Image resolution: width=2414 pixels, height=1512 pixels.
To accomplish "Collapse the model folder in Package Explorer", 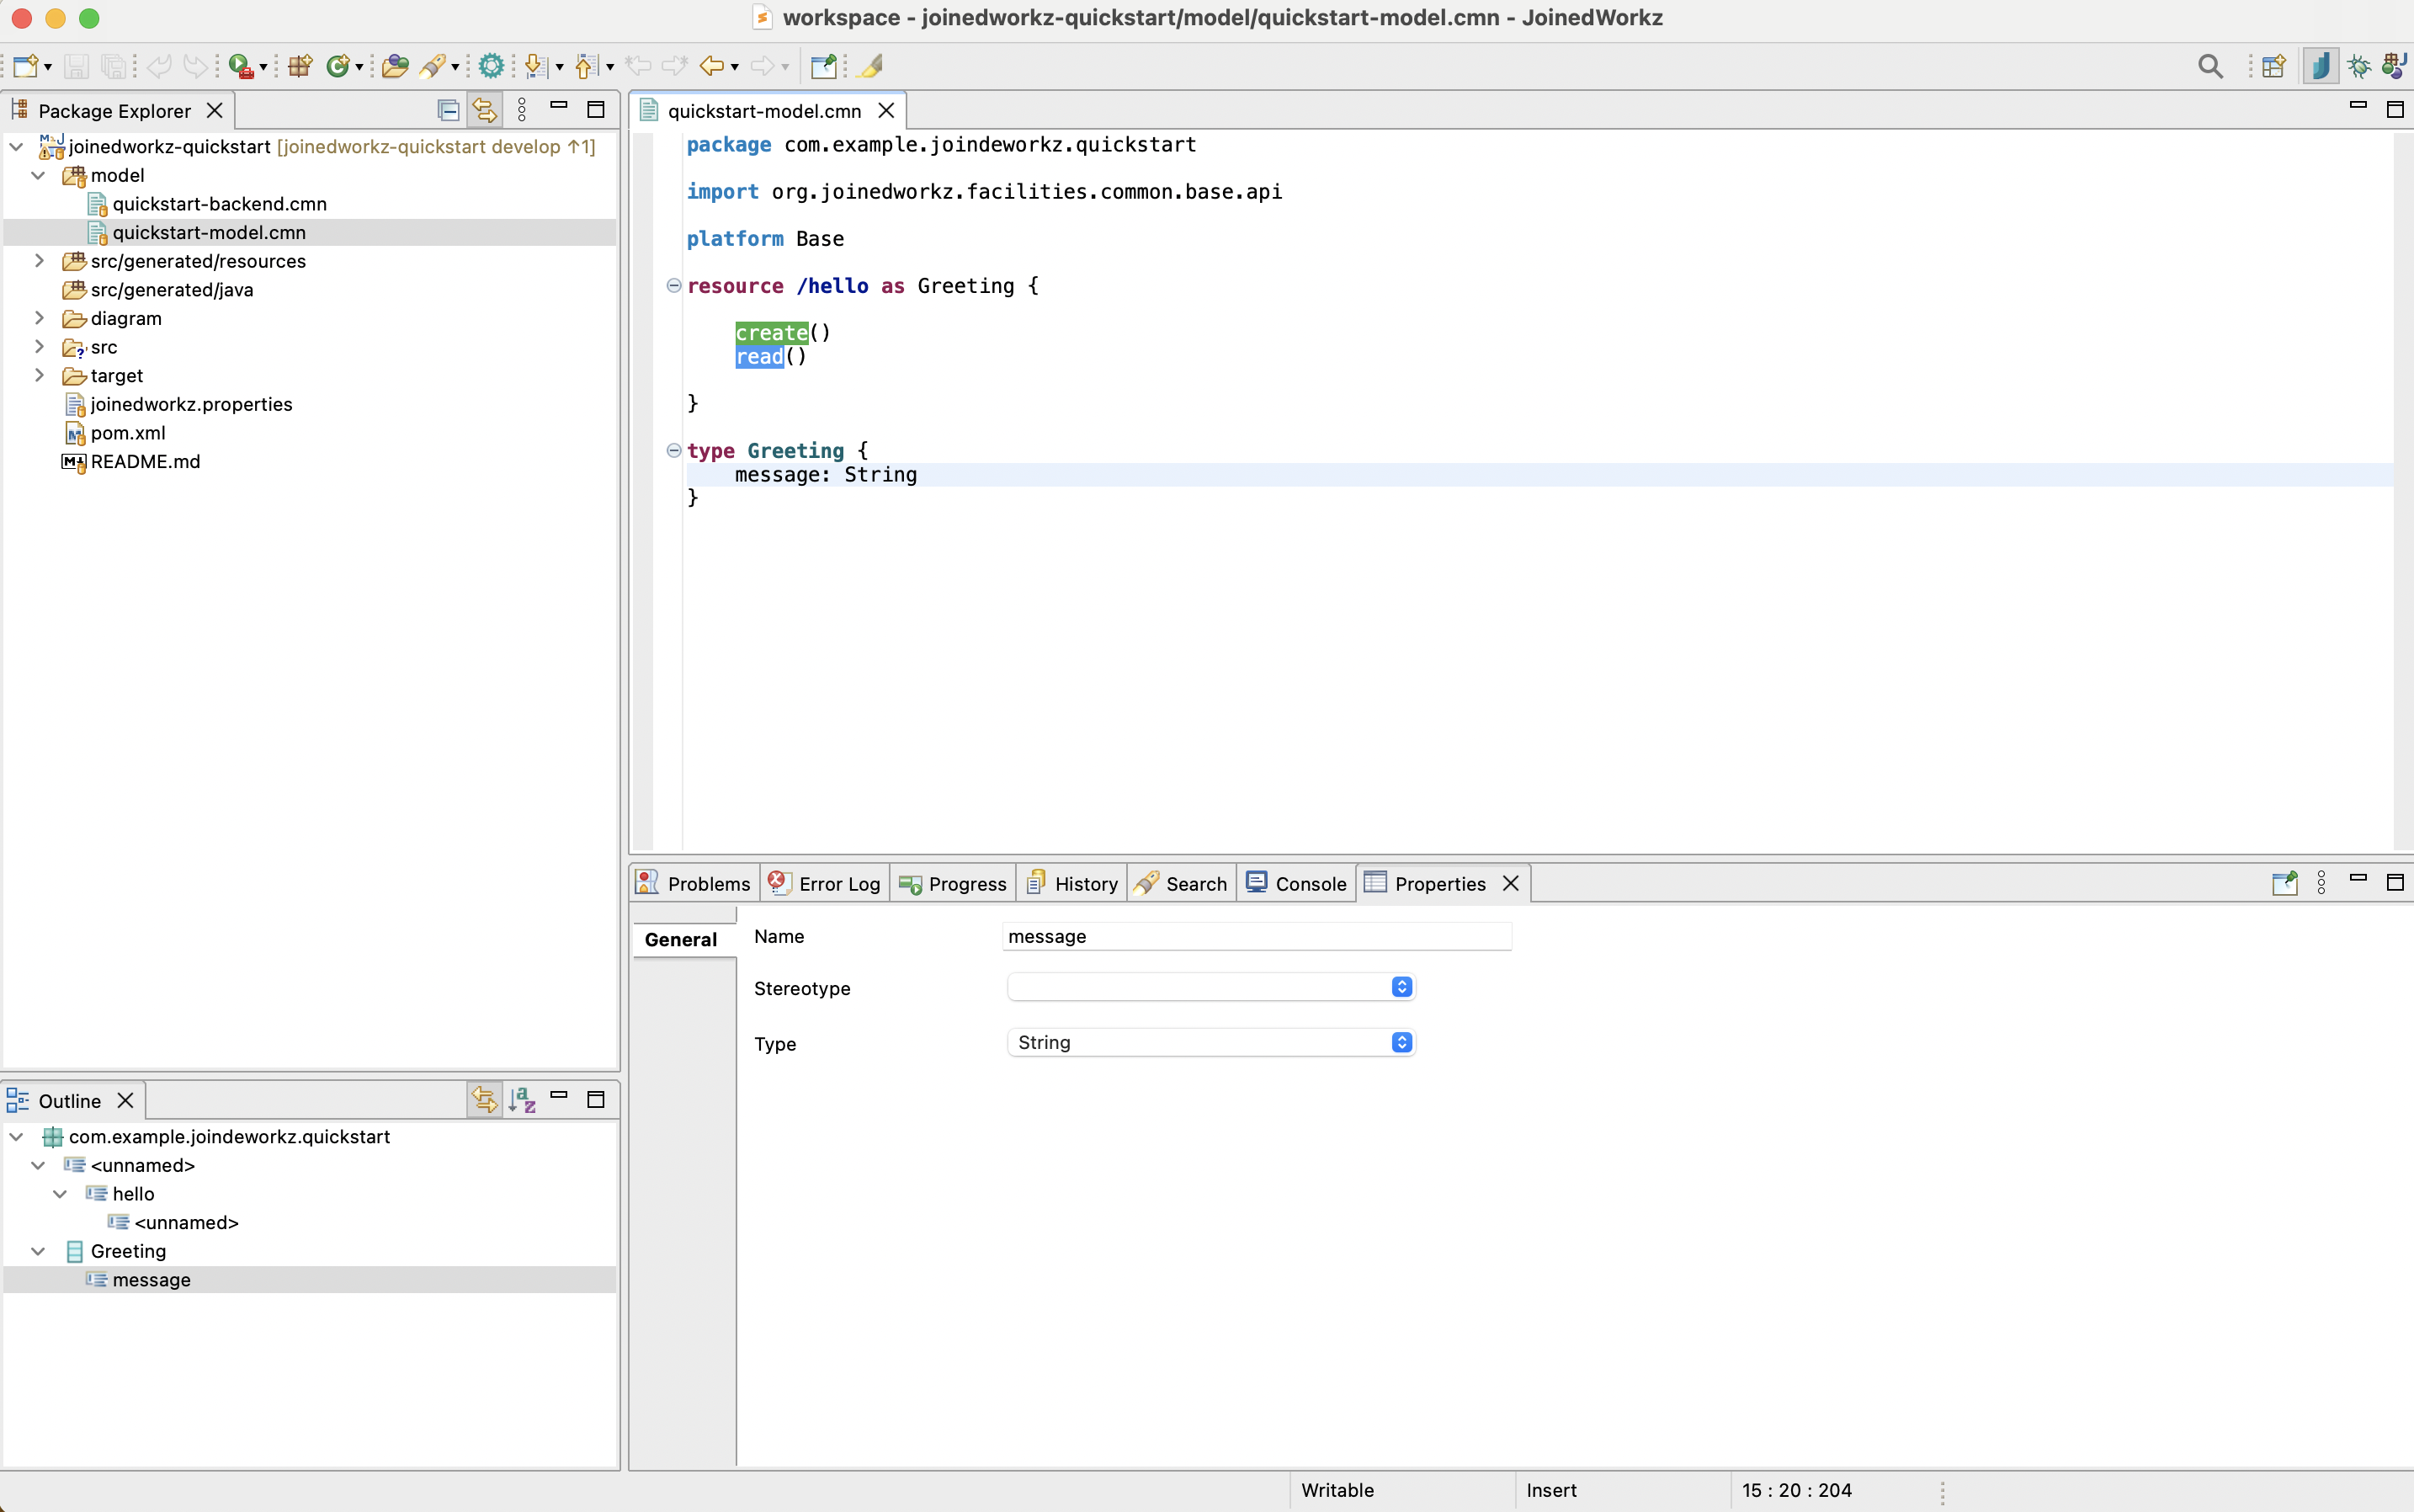I will [38, 174].
